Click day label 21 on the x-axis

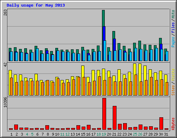click(x=114, y=134)
